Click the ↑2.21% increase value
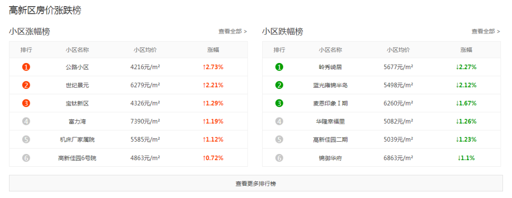This screenshot has height=198, width=512. click(x=213, y=85)
